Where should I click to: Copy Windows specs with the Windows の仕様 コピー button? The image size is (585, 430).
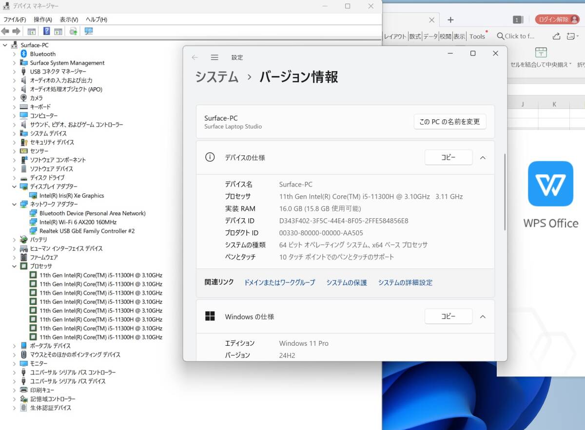pyautogui.click(x=448, y=317)
